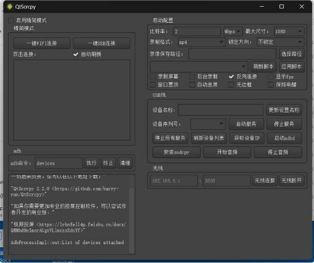Click the QtScrcpy Android app icon
The width and height of the screenshot is (314, 263).
9,7
